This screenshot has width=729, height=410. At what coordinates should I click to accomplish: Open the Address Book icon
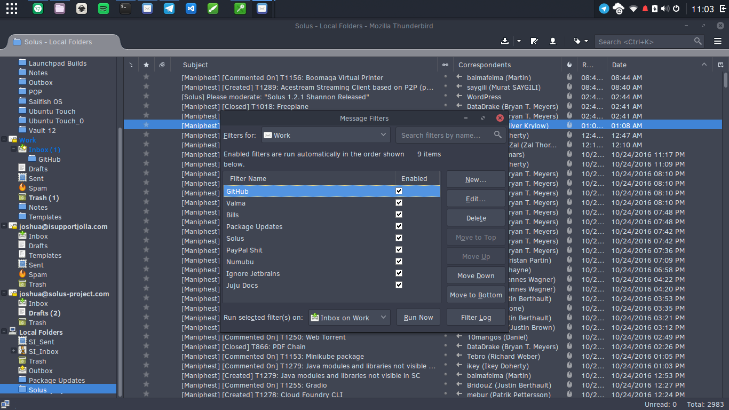(x=553, y=41)
